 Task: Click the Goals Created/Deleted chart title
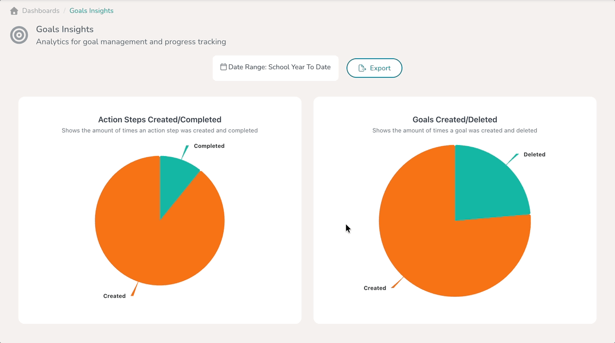[x=454, y=120]
